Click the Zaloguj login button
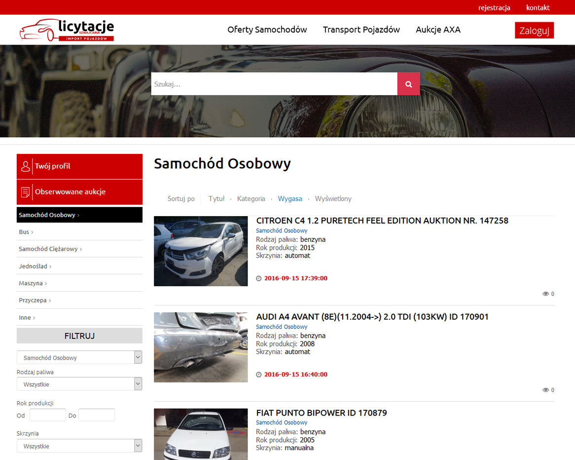This screenshot has height=460, width=575. pyautogui.click(x=534, y=30)
